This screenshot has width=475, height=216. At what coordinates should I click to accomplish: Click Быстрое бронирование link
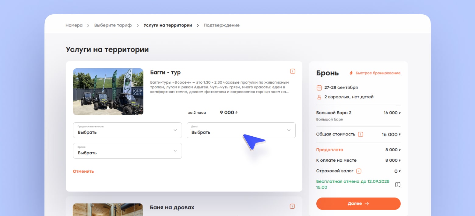(378, 73)
